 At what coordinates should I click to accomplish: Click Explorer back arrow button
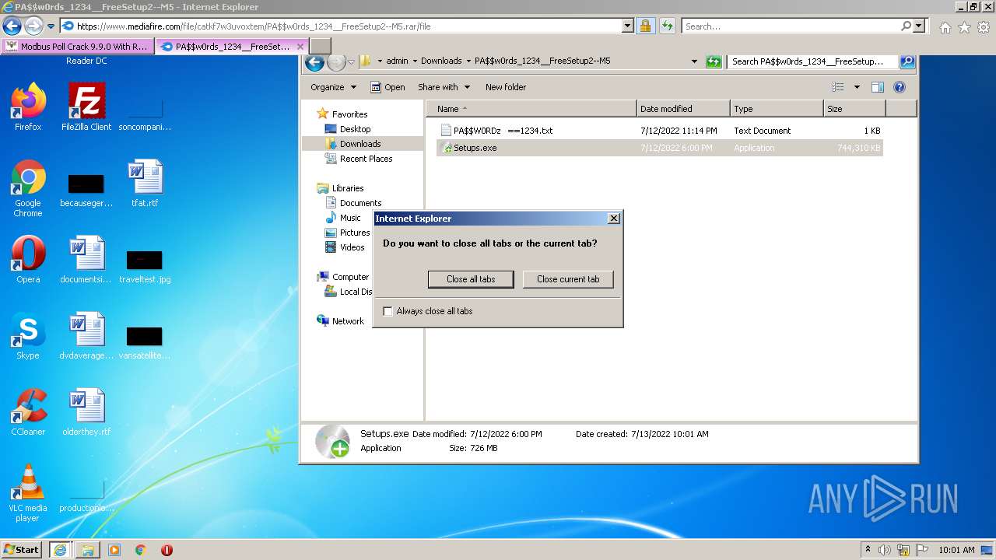point(314,62)
